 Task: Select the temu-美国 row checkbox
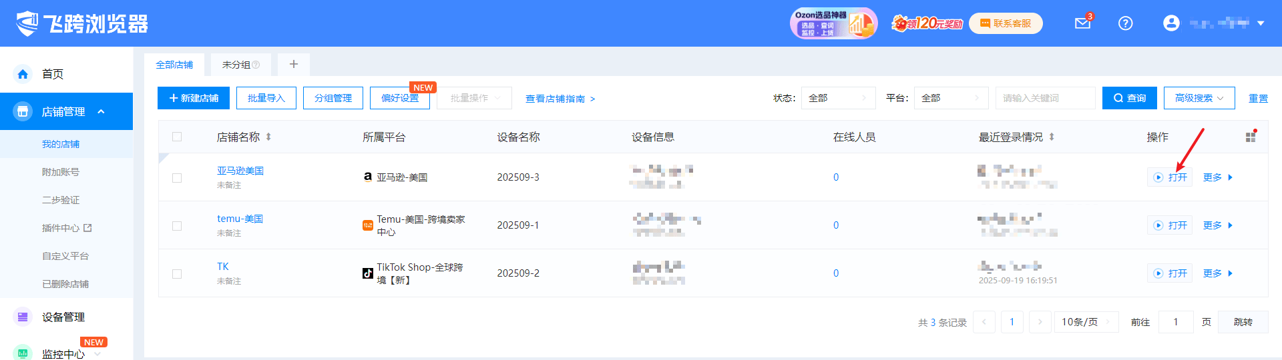coord(177,226)
